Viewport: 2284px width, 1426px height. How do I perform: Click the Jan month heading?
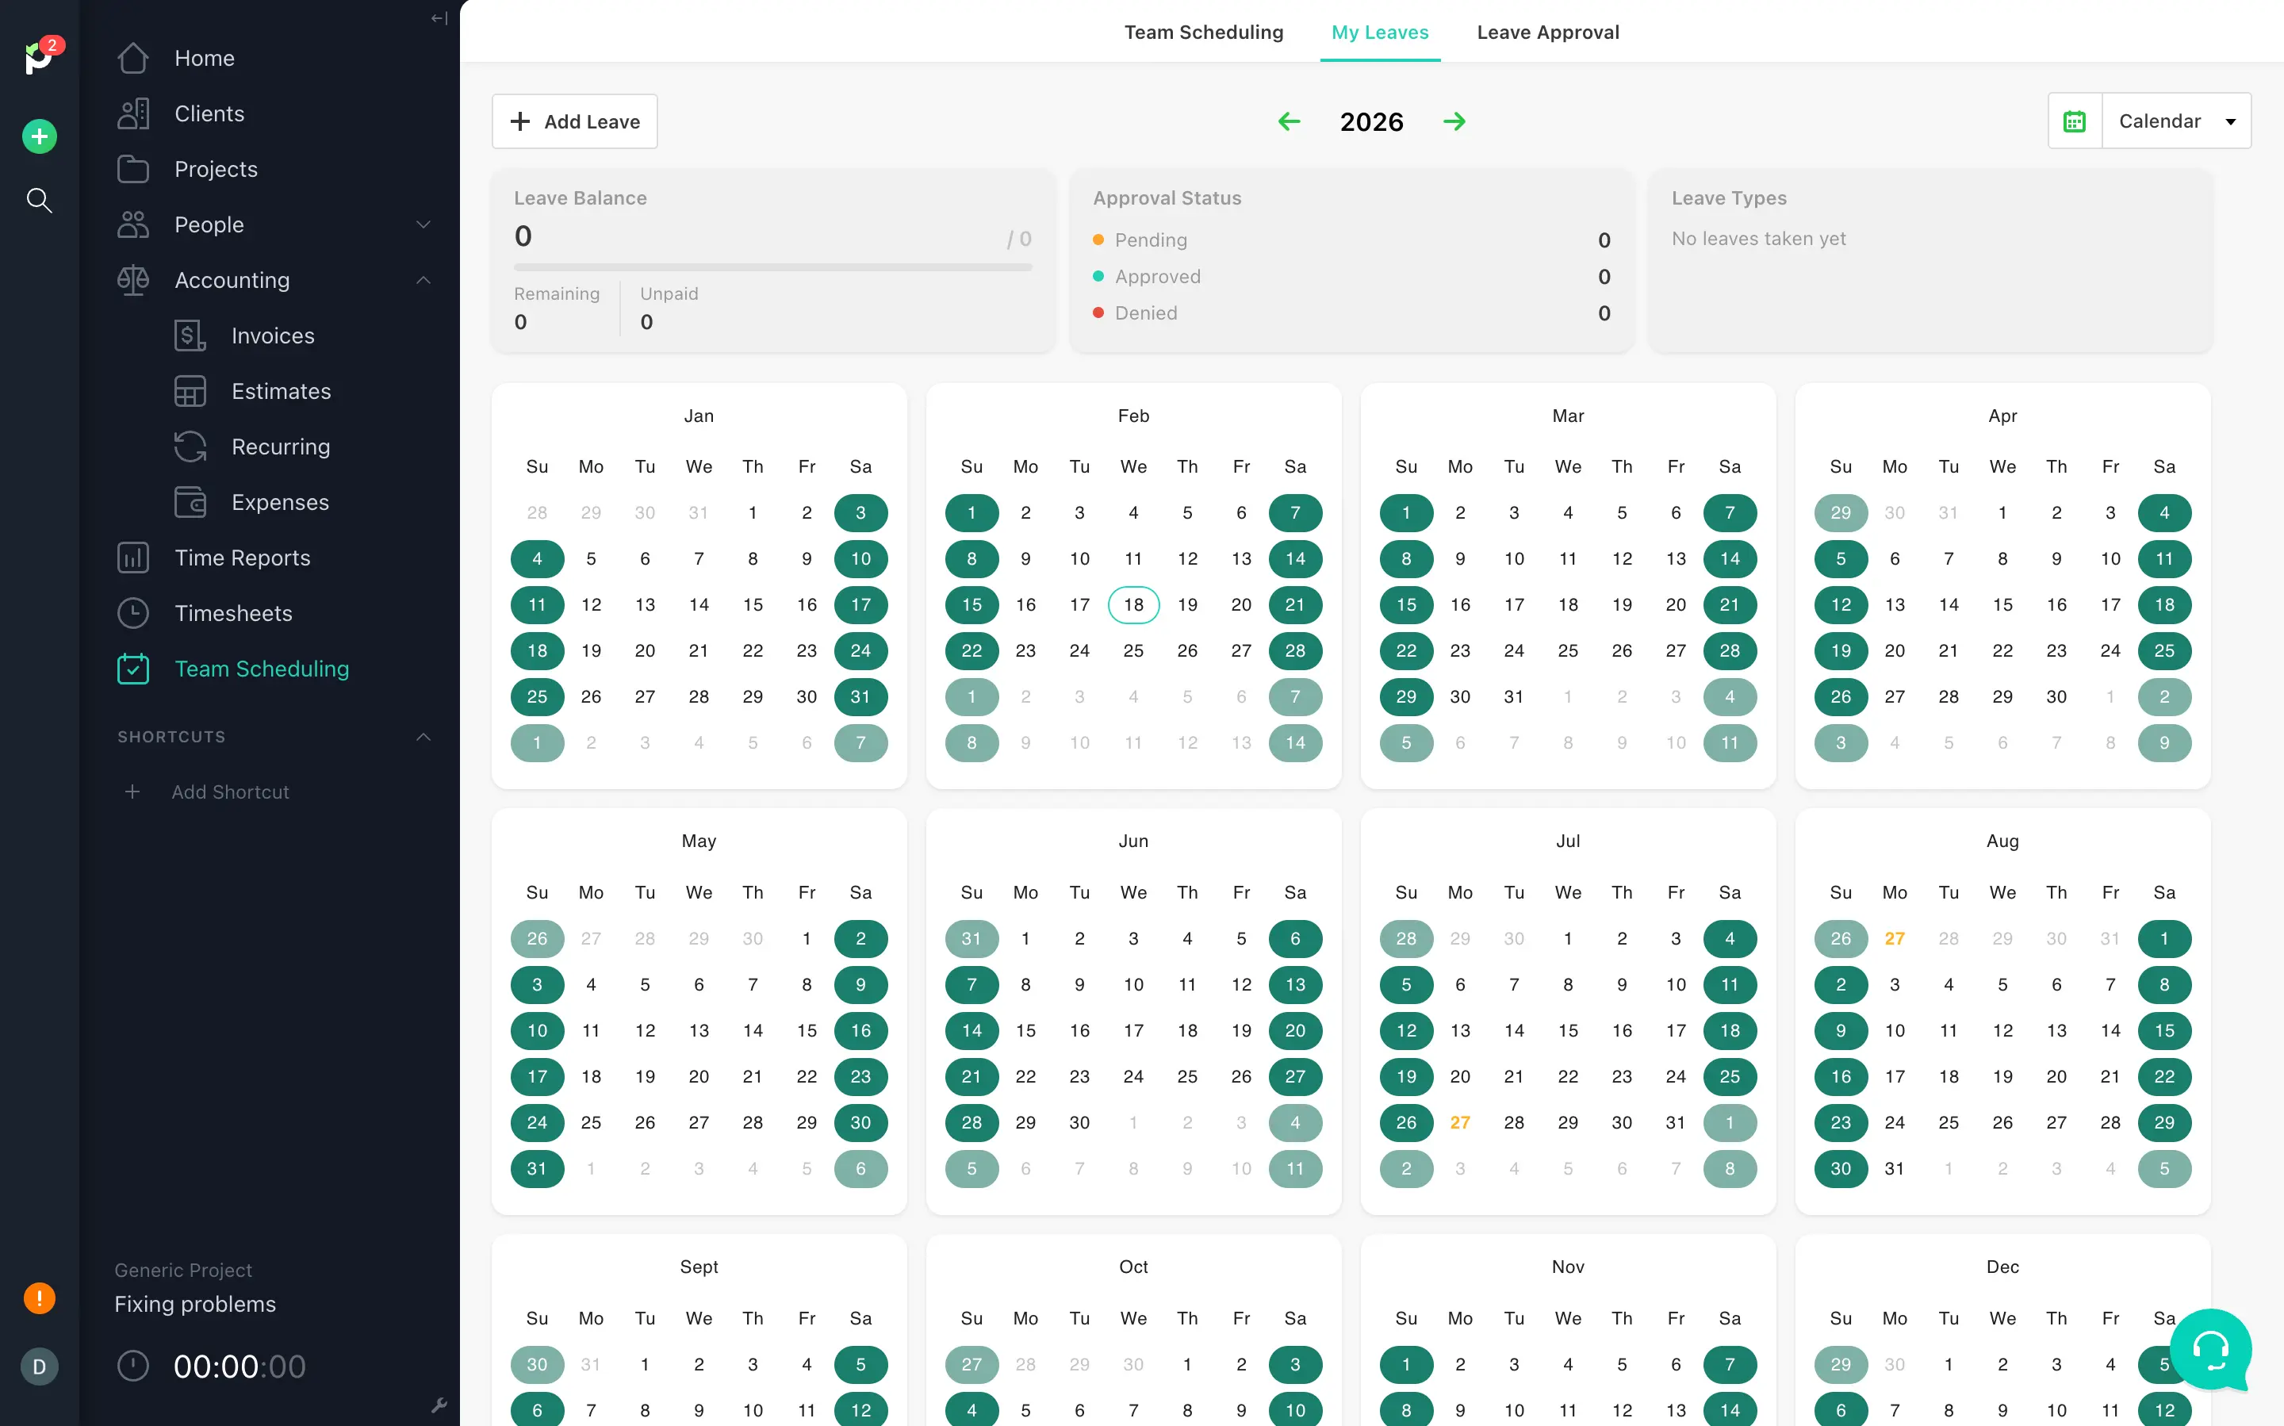pos(699,416)
